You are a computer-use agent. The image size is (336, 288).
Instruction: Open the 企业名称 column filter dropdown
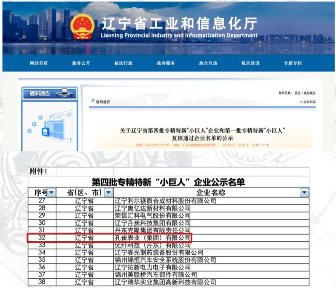304,192
